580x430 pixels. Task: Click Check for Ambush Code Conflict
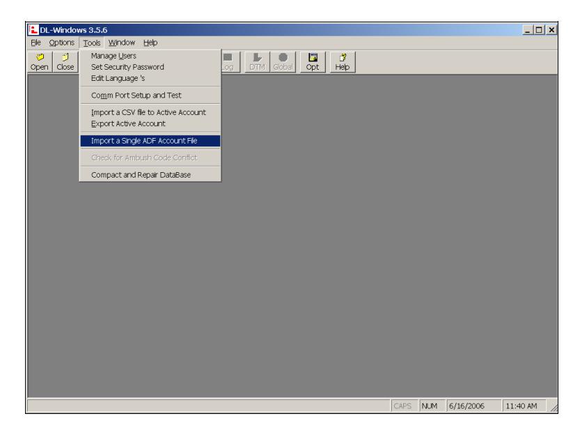[x=150, y=158]
